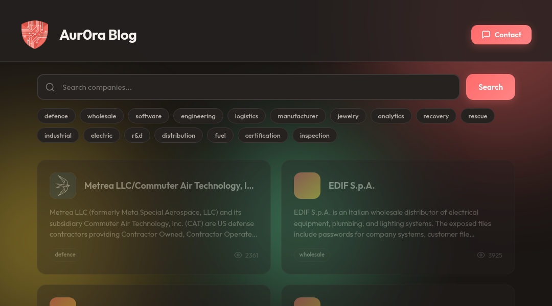Click the EDIF S.p.A. gradient logo thumbnail
Image resolution: width=552 pixels, height=306 pixels.
click(307, 186)
